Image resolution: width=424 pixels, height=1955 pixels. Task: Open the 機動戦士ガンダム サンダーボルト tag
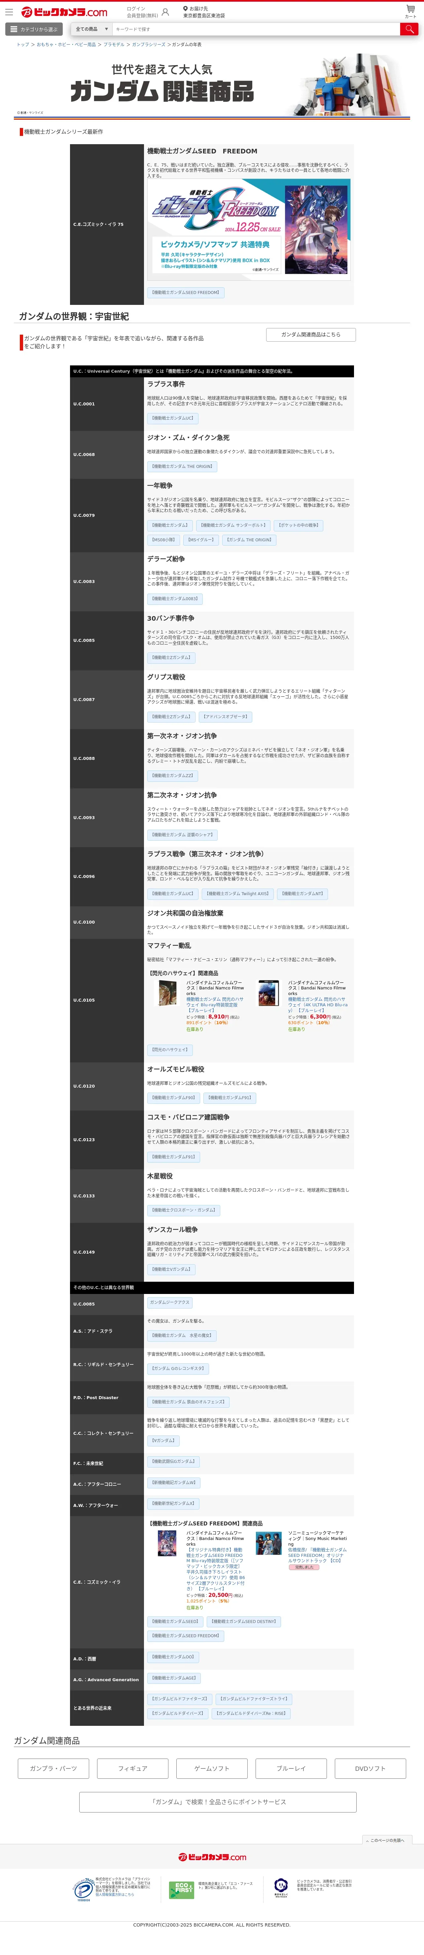coord(232,525)
